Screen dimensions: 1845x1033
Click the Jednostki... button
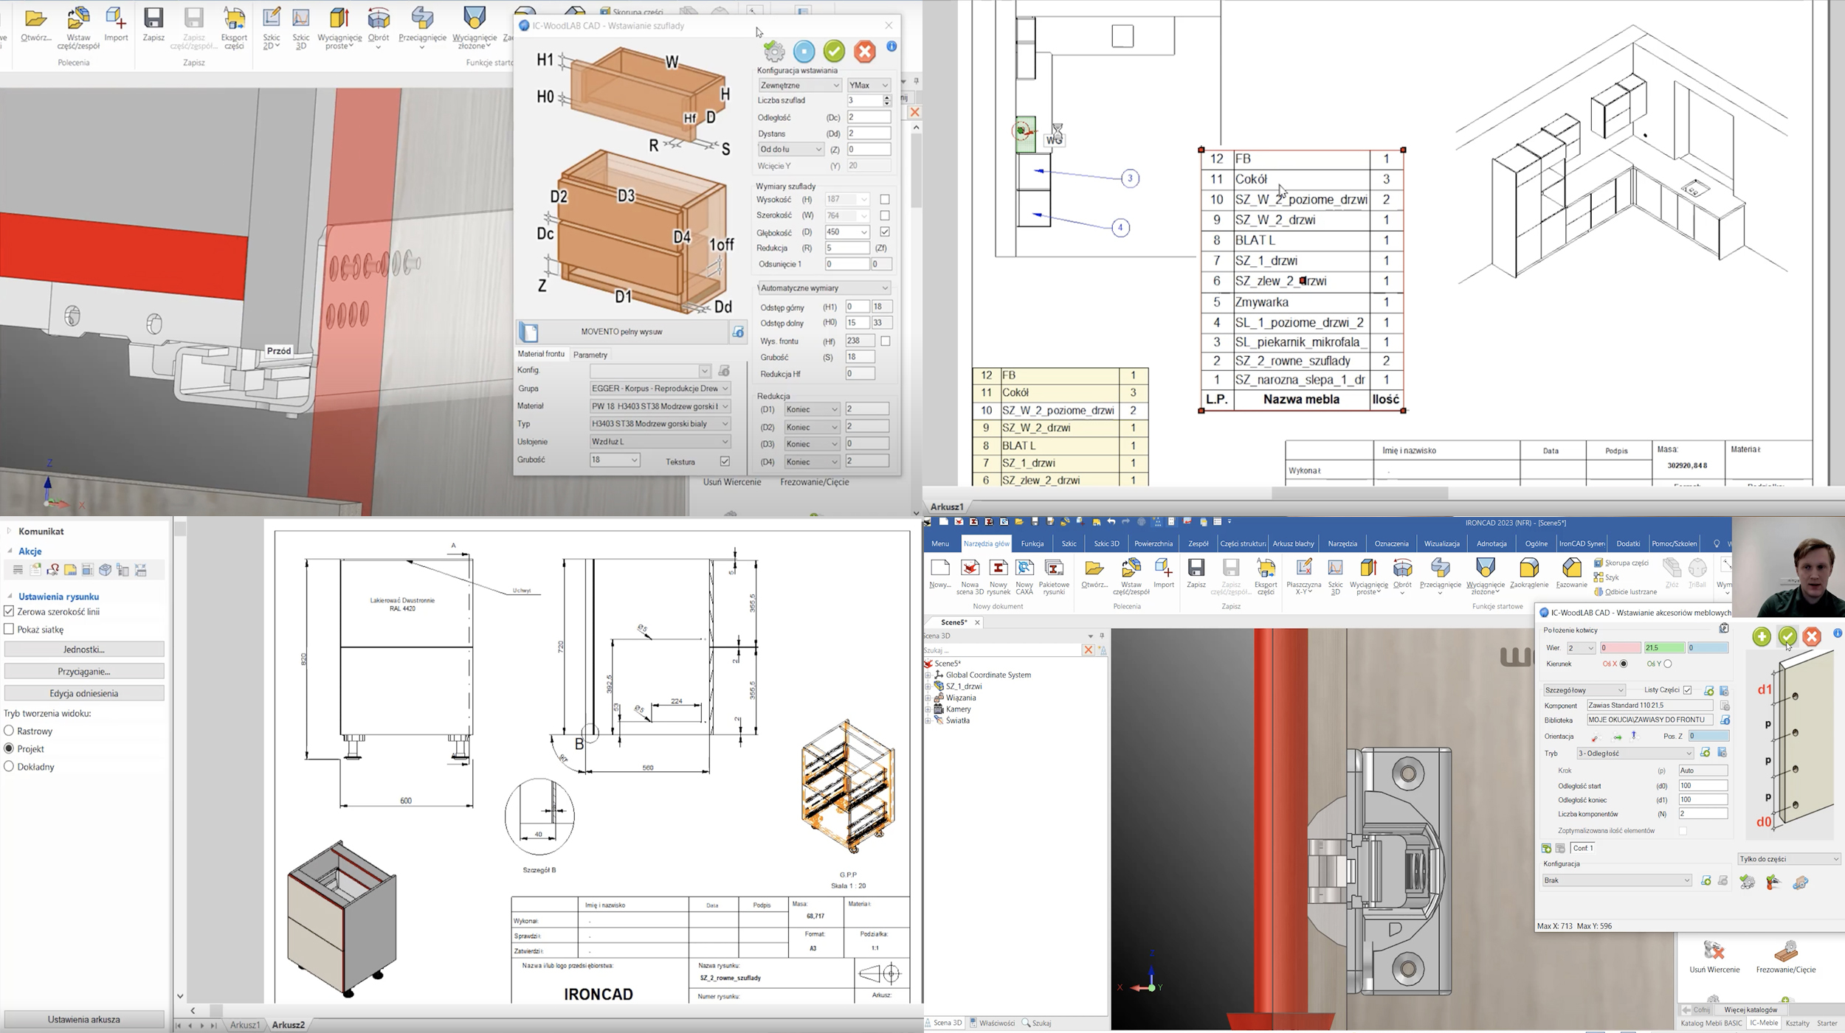coord(84,650)
